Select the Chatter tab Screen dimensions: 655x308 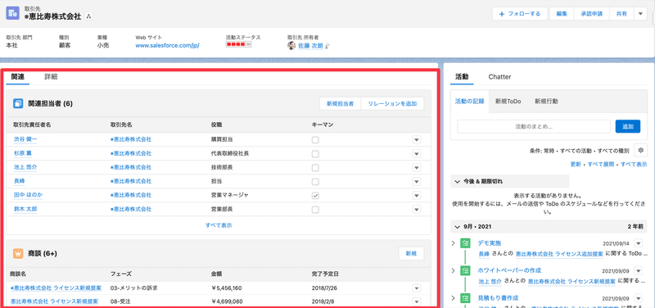(499, 76)
